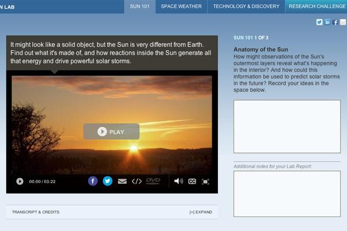Go to Technology & Discovery tab

[246, 6]
